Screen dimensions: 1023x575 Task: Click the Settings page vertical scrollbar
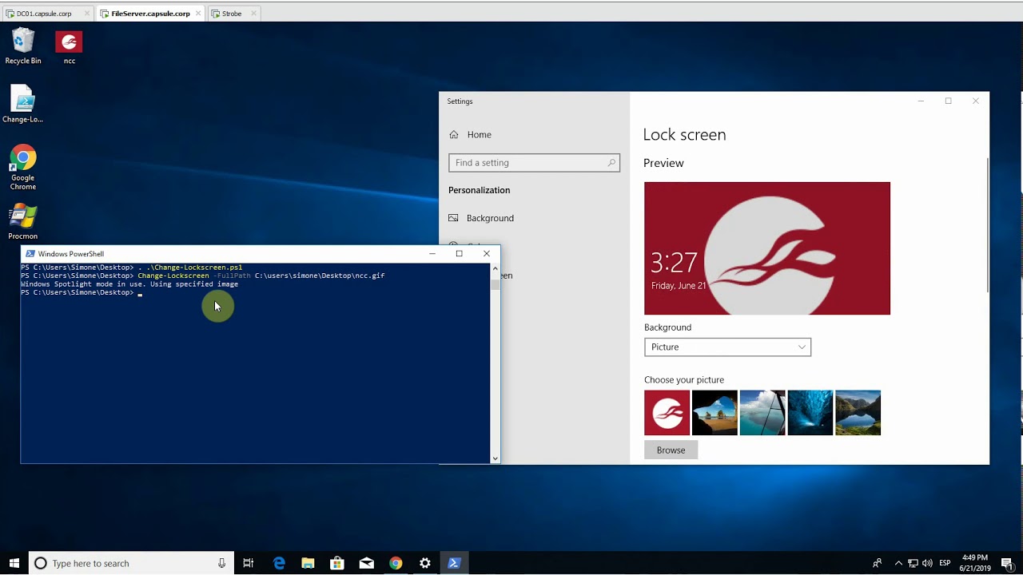[x=987, y=225]
